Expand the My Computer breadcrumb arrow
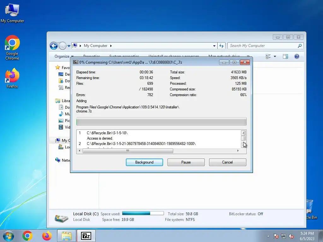 (111, 46)
